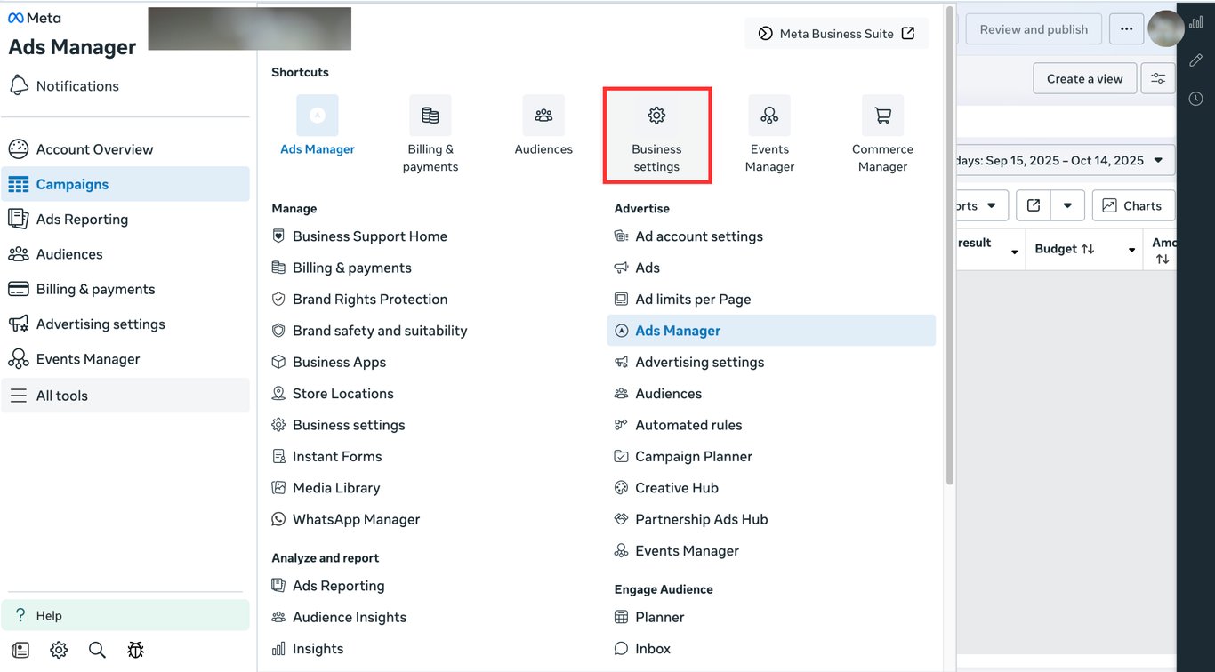Report a problem via the bug icon
The width and height of the screenshot is (1215, 672).
(x=135, y=650)
